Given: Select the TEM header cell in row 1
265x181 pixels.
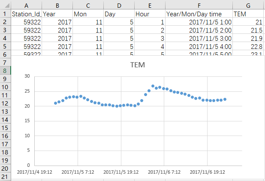Looking at the screenshot, I should [x=249, y=14].
